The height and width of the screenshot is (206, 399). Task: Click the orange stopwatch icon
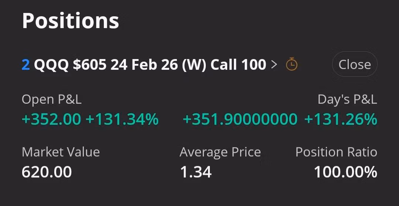(x=291, y=65)
